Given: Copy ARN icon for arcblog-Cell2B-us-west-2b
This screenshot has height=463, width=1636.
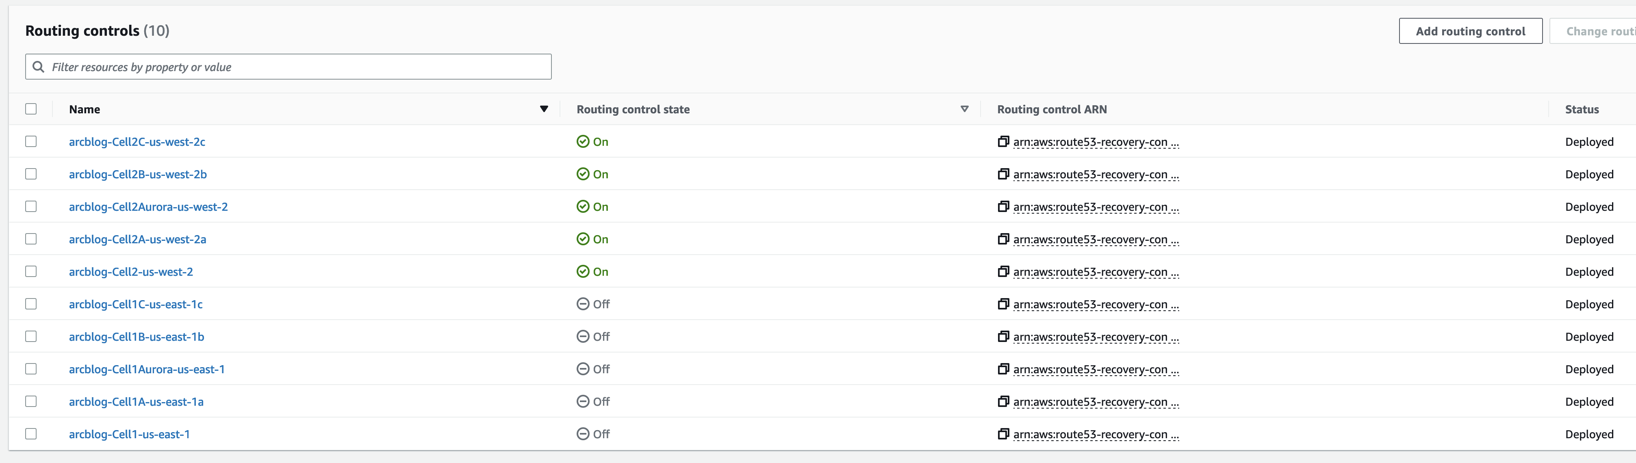Looking at the screenshot, I should click(1003, 174).
